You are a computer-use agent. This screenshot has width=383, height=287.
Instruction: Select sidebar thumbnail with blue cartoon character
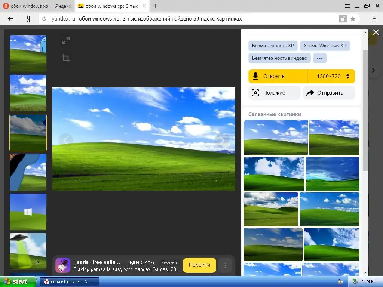click(x=28, y=53)
